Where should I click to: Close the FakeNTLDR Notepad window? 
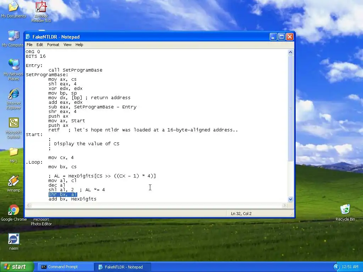(290, 37)
